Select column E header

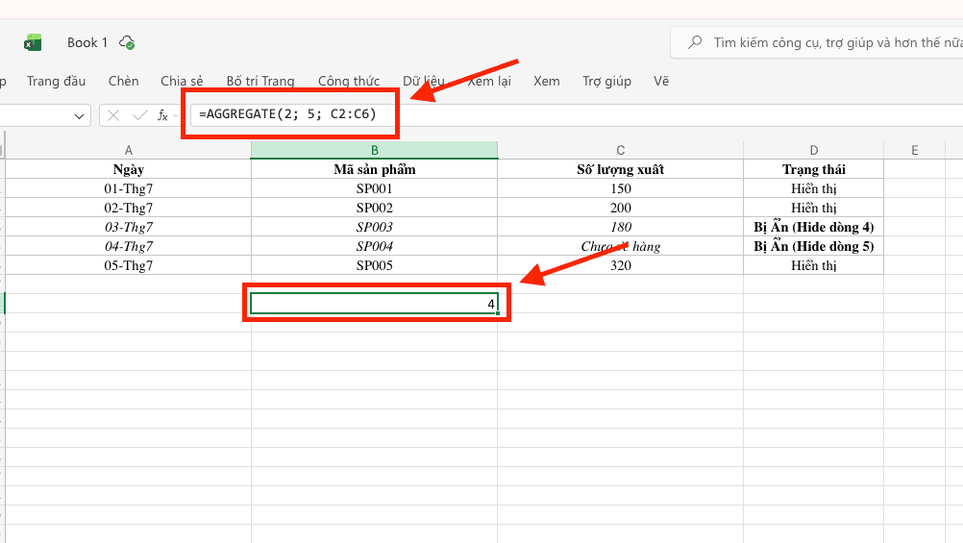tap(915, 151)
